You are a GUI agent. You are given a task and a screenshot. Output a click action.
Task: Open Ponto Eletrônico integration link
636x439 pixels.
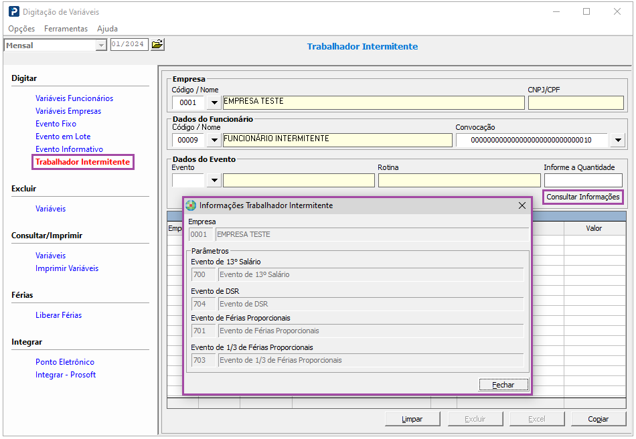tap(65, 362)
